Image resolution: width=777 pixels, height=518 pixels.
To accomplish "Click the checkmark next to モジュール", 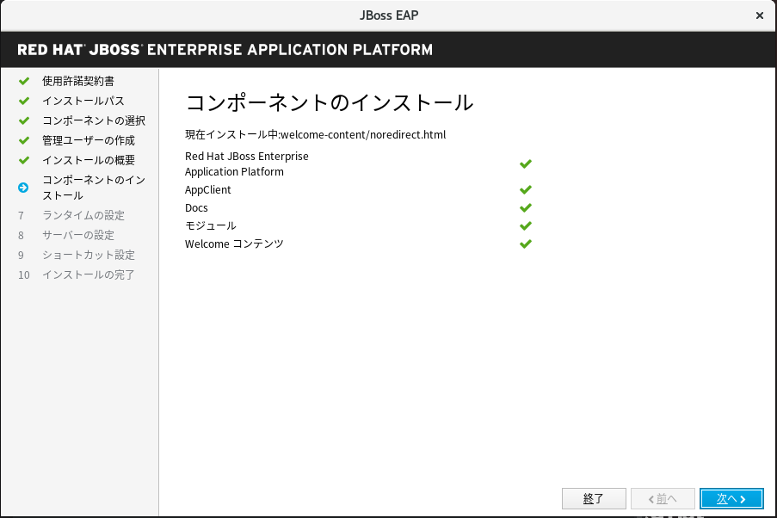I will tap(526, 225).
